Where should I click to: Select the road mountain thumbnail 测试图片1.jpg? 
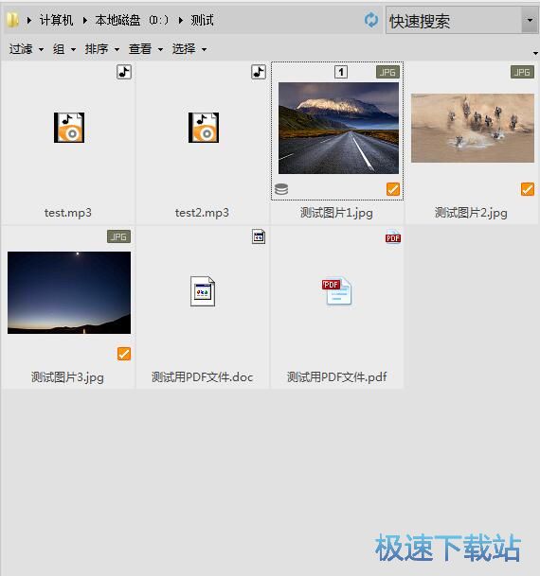[x=338, y=128]
